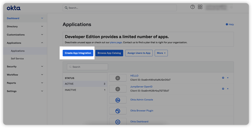
Task: Expand the Security sidebar section
Action: pos(25,66)
